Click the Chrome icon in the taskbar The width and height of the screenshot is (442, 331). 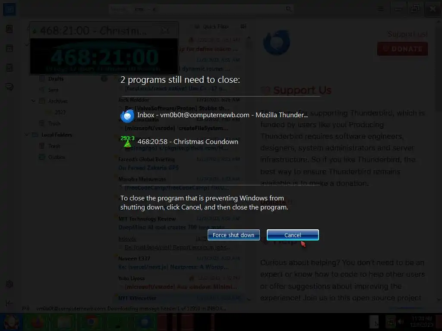tap(91, 322)
